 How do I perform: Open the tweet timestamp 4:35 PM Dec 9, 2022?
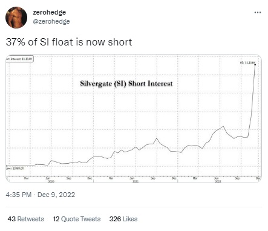(41, 195)
